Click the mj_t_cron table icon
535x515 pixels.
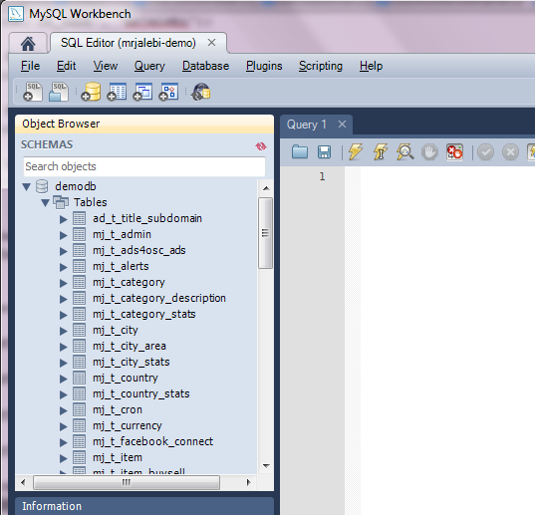coord(79,410)
